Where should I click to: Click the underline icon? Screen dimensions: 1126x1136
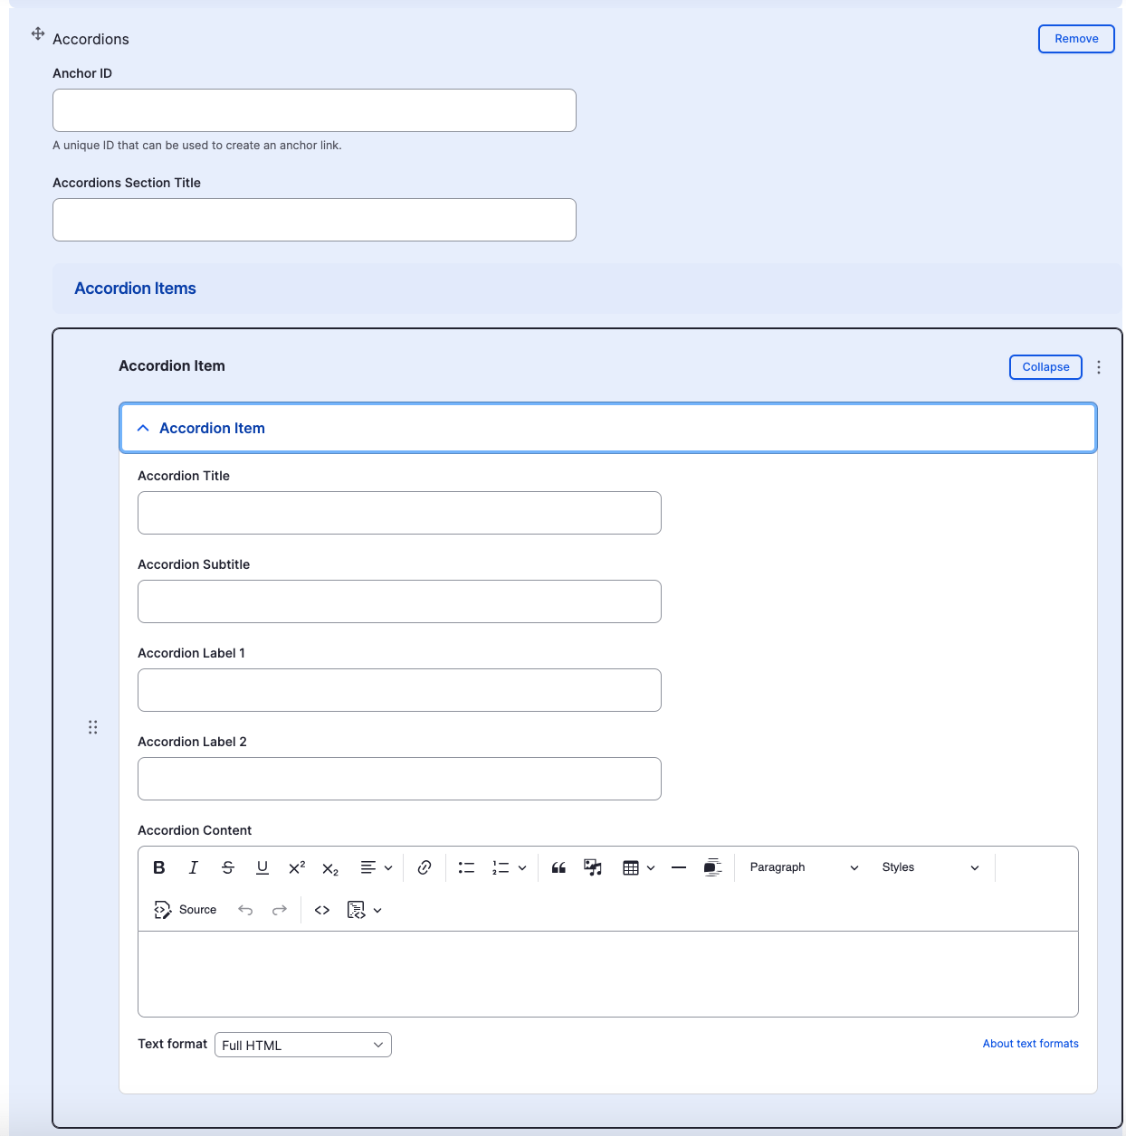pyautogui.click(x=262, y=867)
